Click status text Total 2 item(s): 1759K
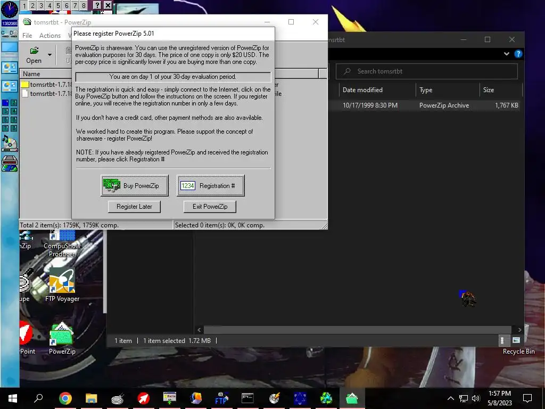This screenshot has width=545, height=409. click(69, 225)
